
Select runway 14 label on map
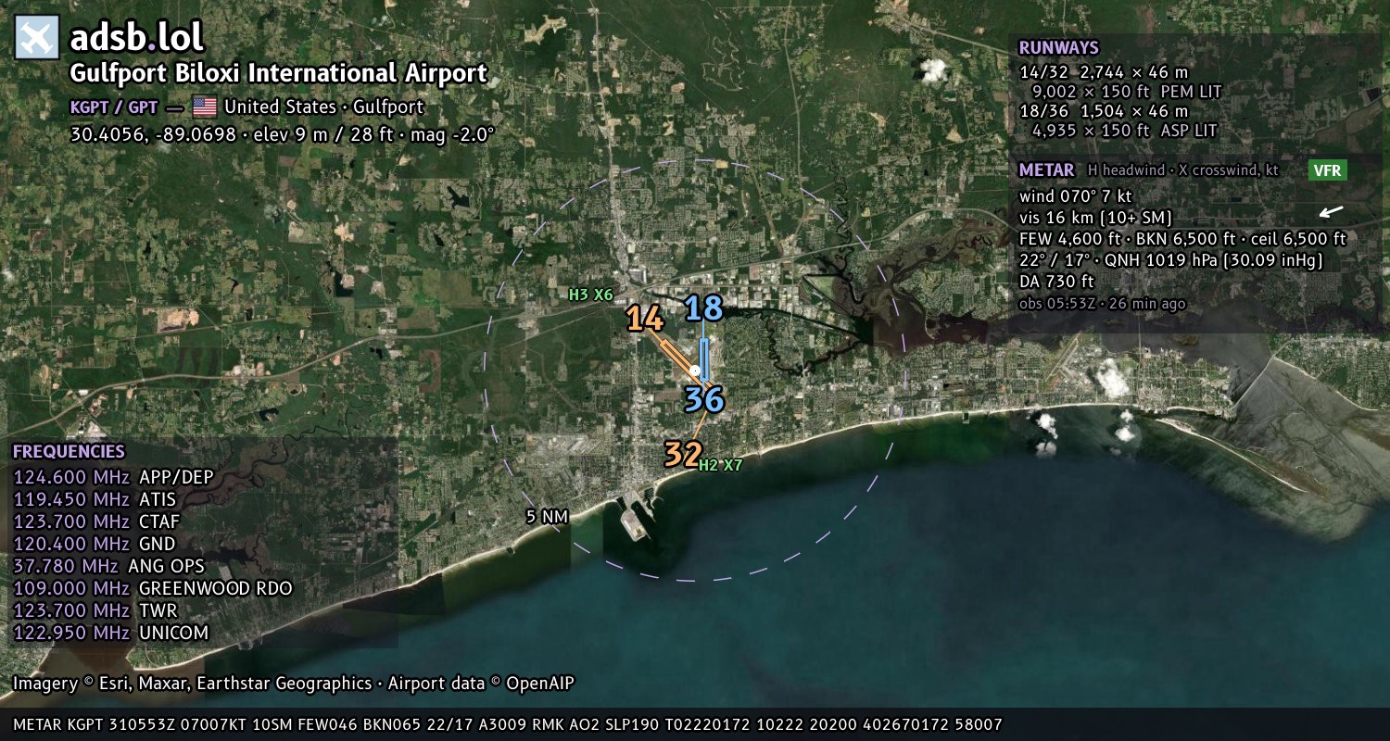645,320
